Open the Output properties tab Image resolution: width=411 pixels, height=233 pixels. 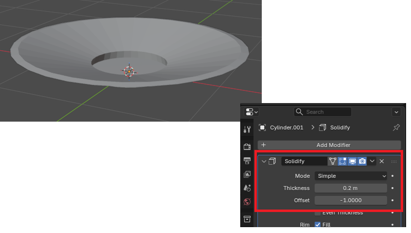[x=247, y=161]
